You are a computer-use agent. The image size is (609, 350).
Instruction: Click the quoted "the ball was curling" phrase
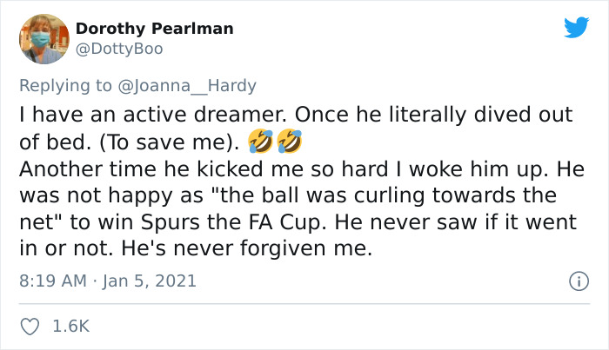(x=319, y=195)
